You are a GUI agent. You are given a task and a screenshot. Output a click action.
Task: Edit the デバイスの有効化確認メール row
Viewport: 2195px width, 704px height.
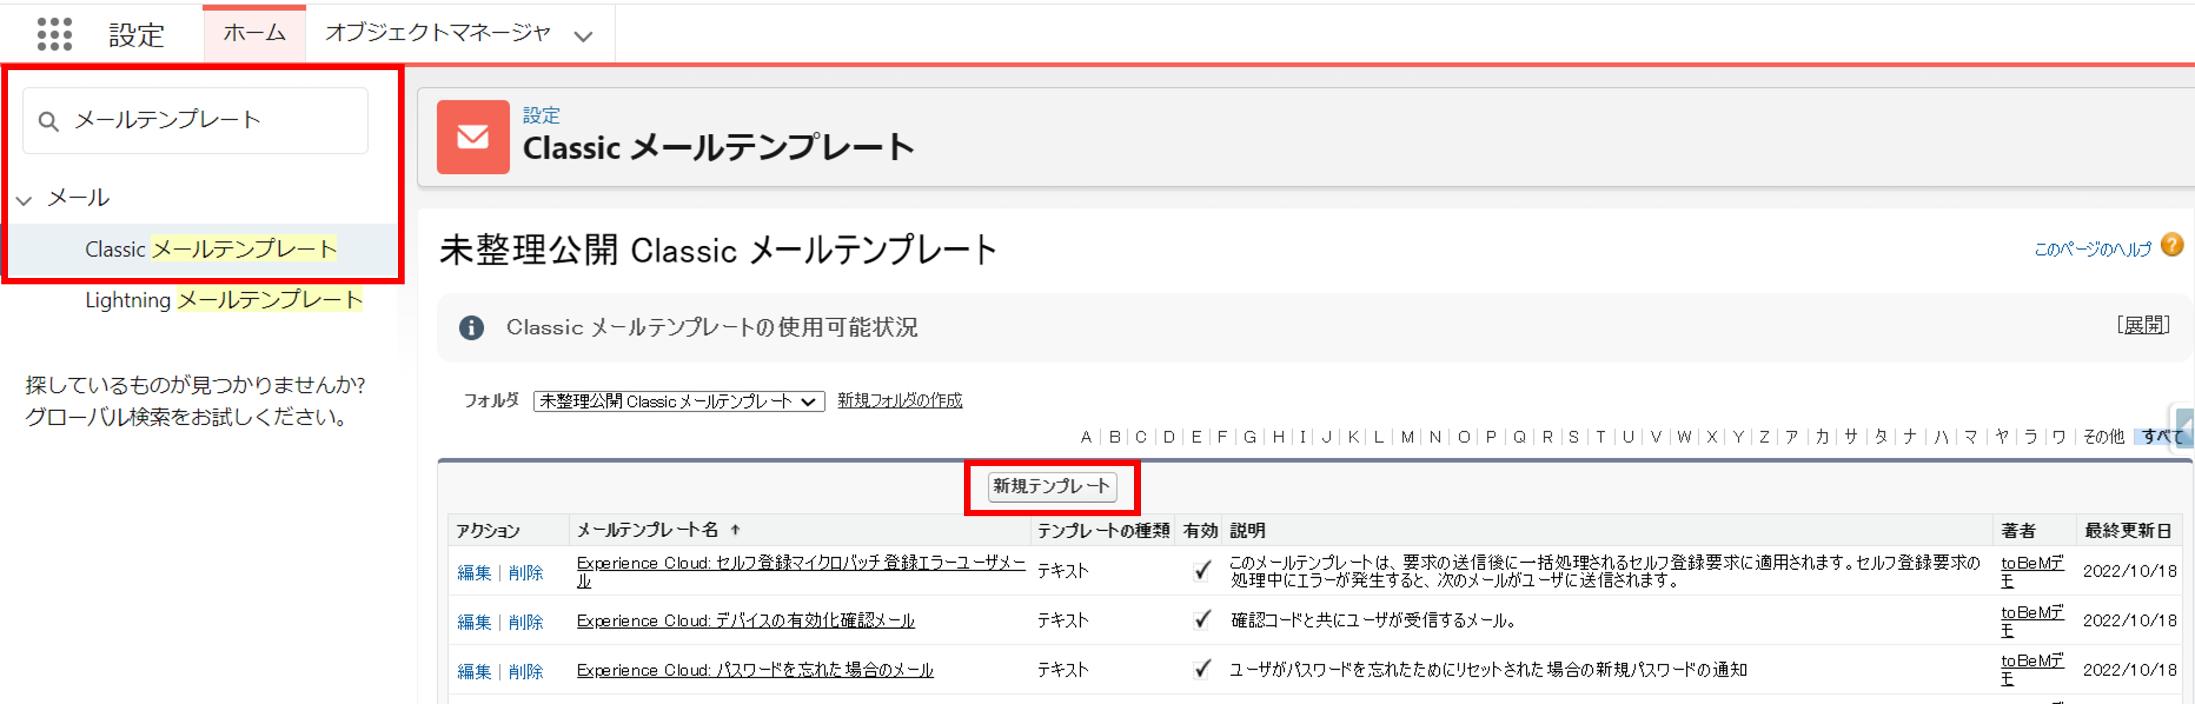pos(474,622)
